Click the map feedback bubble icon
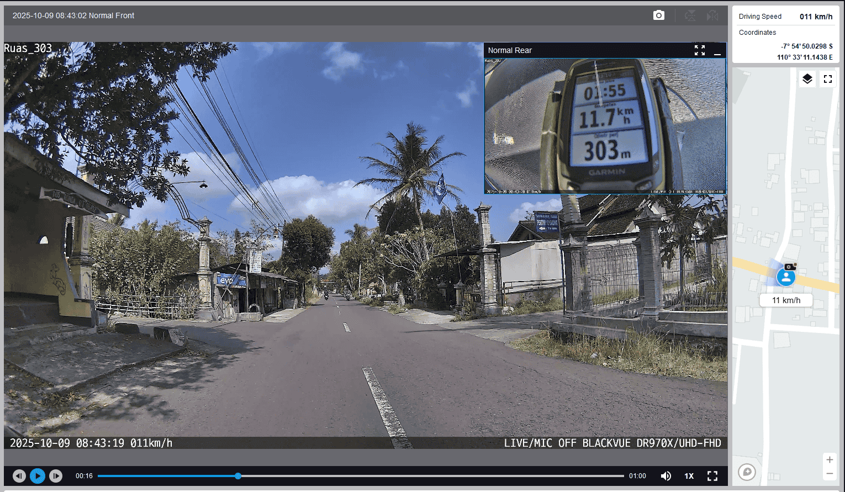 (747, 472)
